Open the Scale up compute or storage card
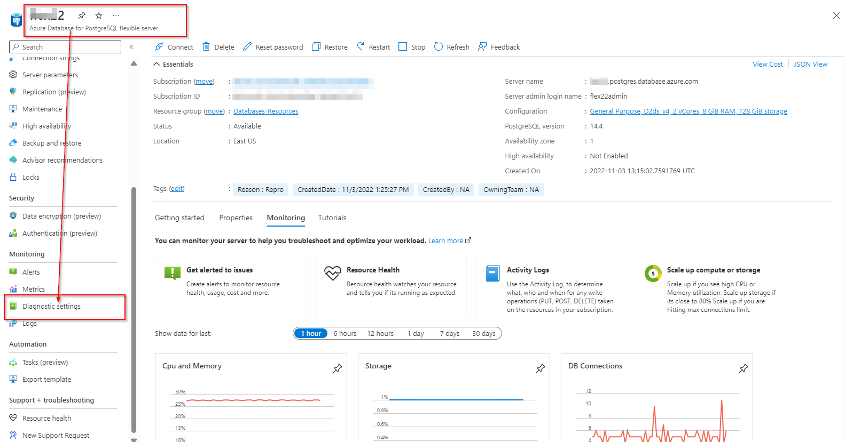845x442 pixels. click(x=711, y=287)
